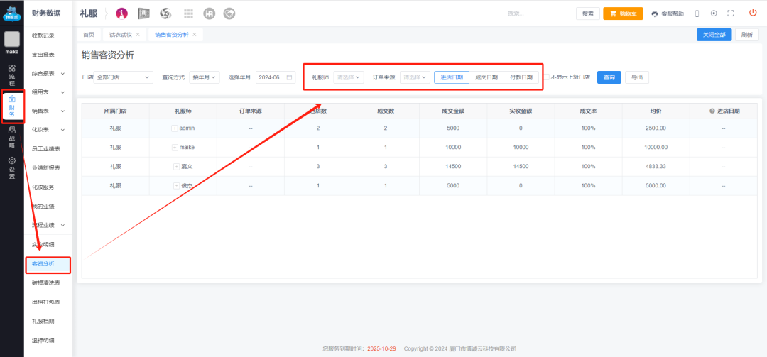Open calendar icon in 选择年月 field
767x357 pixels.
[x=289, y=77]
